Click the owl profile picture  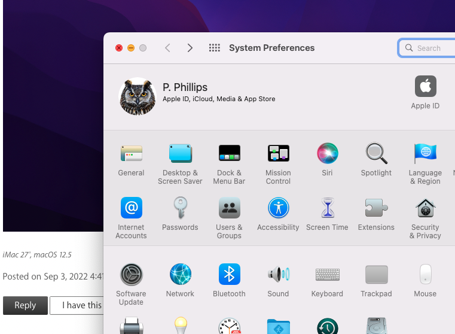coord(138,96)
